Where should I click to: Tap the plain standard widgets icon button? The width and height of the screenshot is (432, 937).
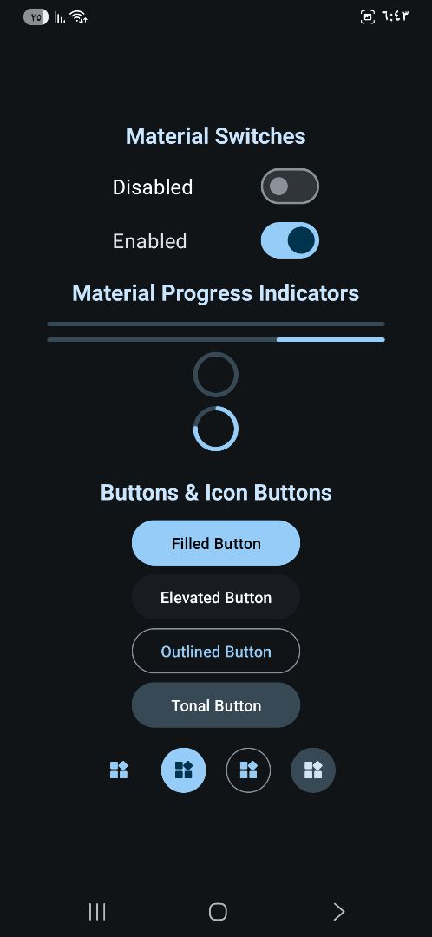click(x=119, y=770)
